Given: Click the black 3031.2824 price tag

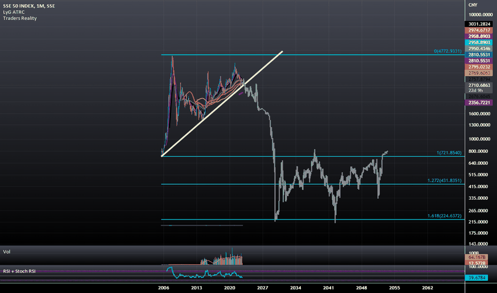Looking at the screenshot, I should pos(479,24).
